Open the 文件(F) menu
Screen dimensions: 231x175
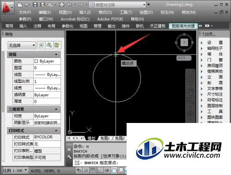(25, 12)
